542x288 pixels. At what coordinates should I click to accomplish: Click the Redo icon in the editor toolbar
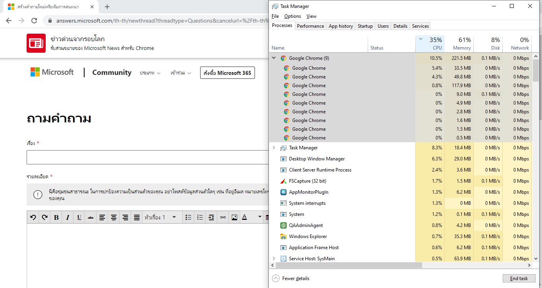point(44,217)
